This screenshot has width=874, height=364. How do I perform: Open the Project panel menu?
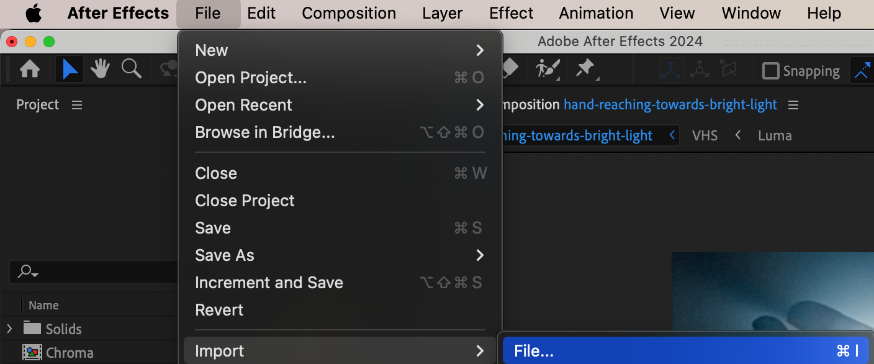tap(77, 105)
